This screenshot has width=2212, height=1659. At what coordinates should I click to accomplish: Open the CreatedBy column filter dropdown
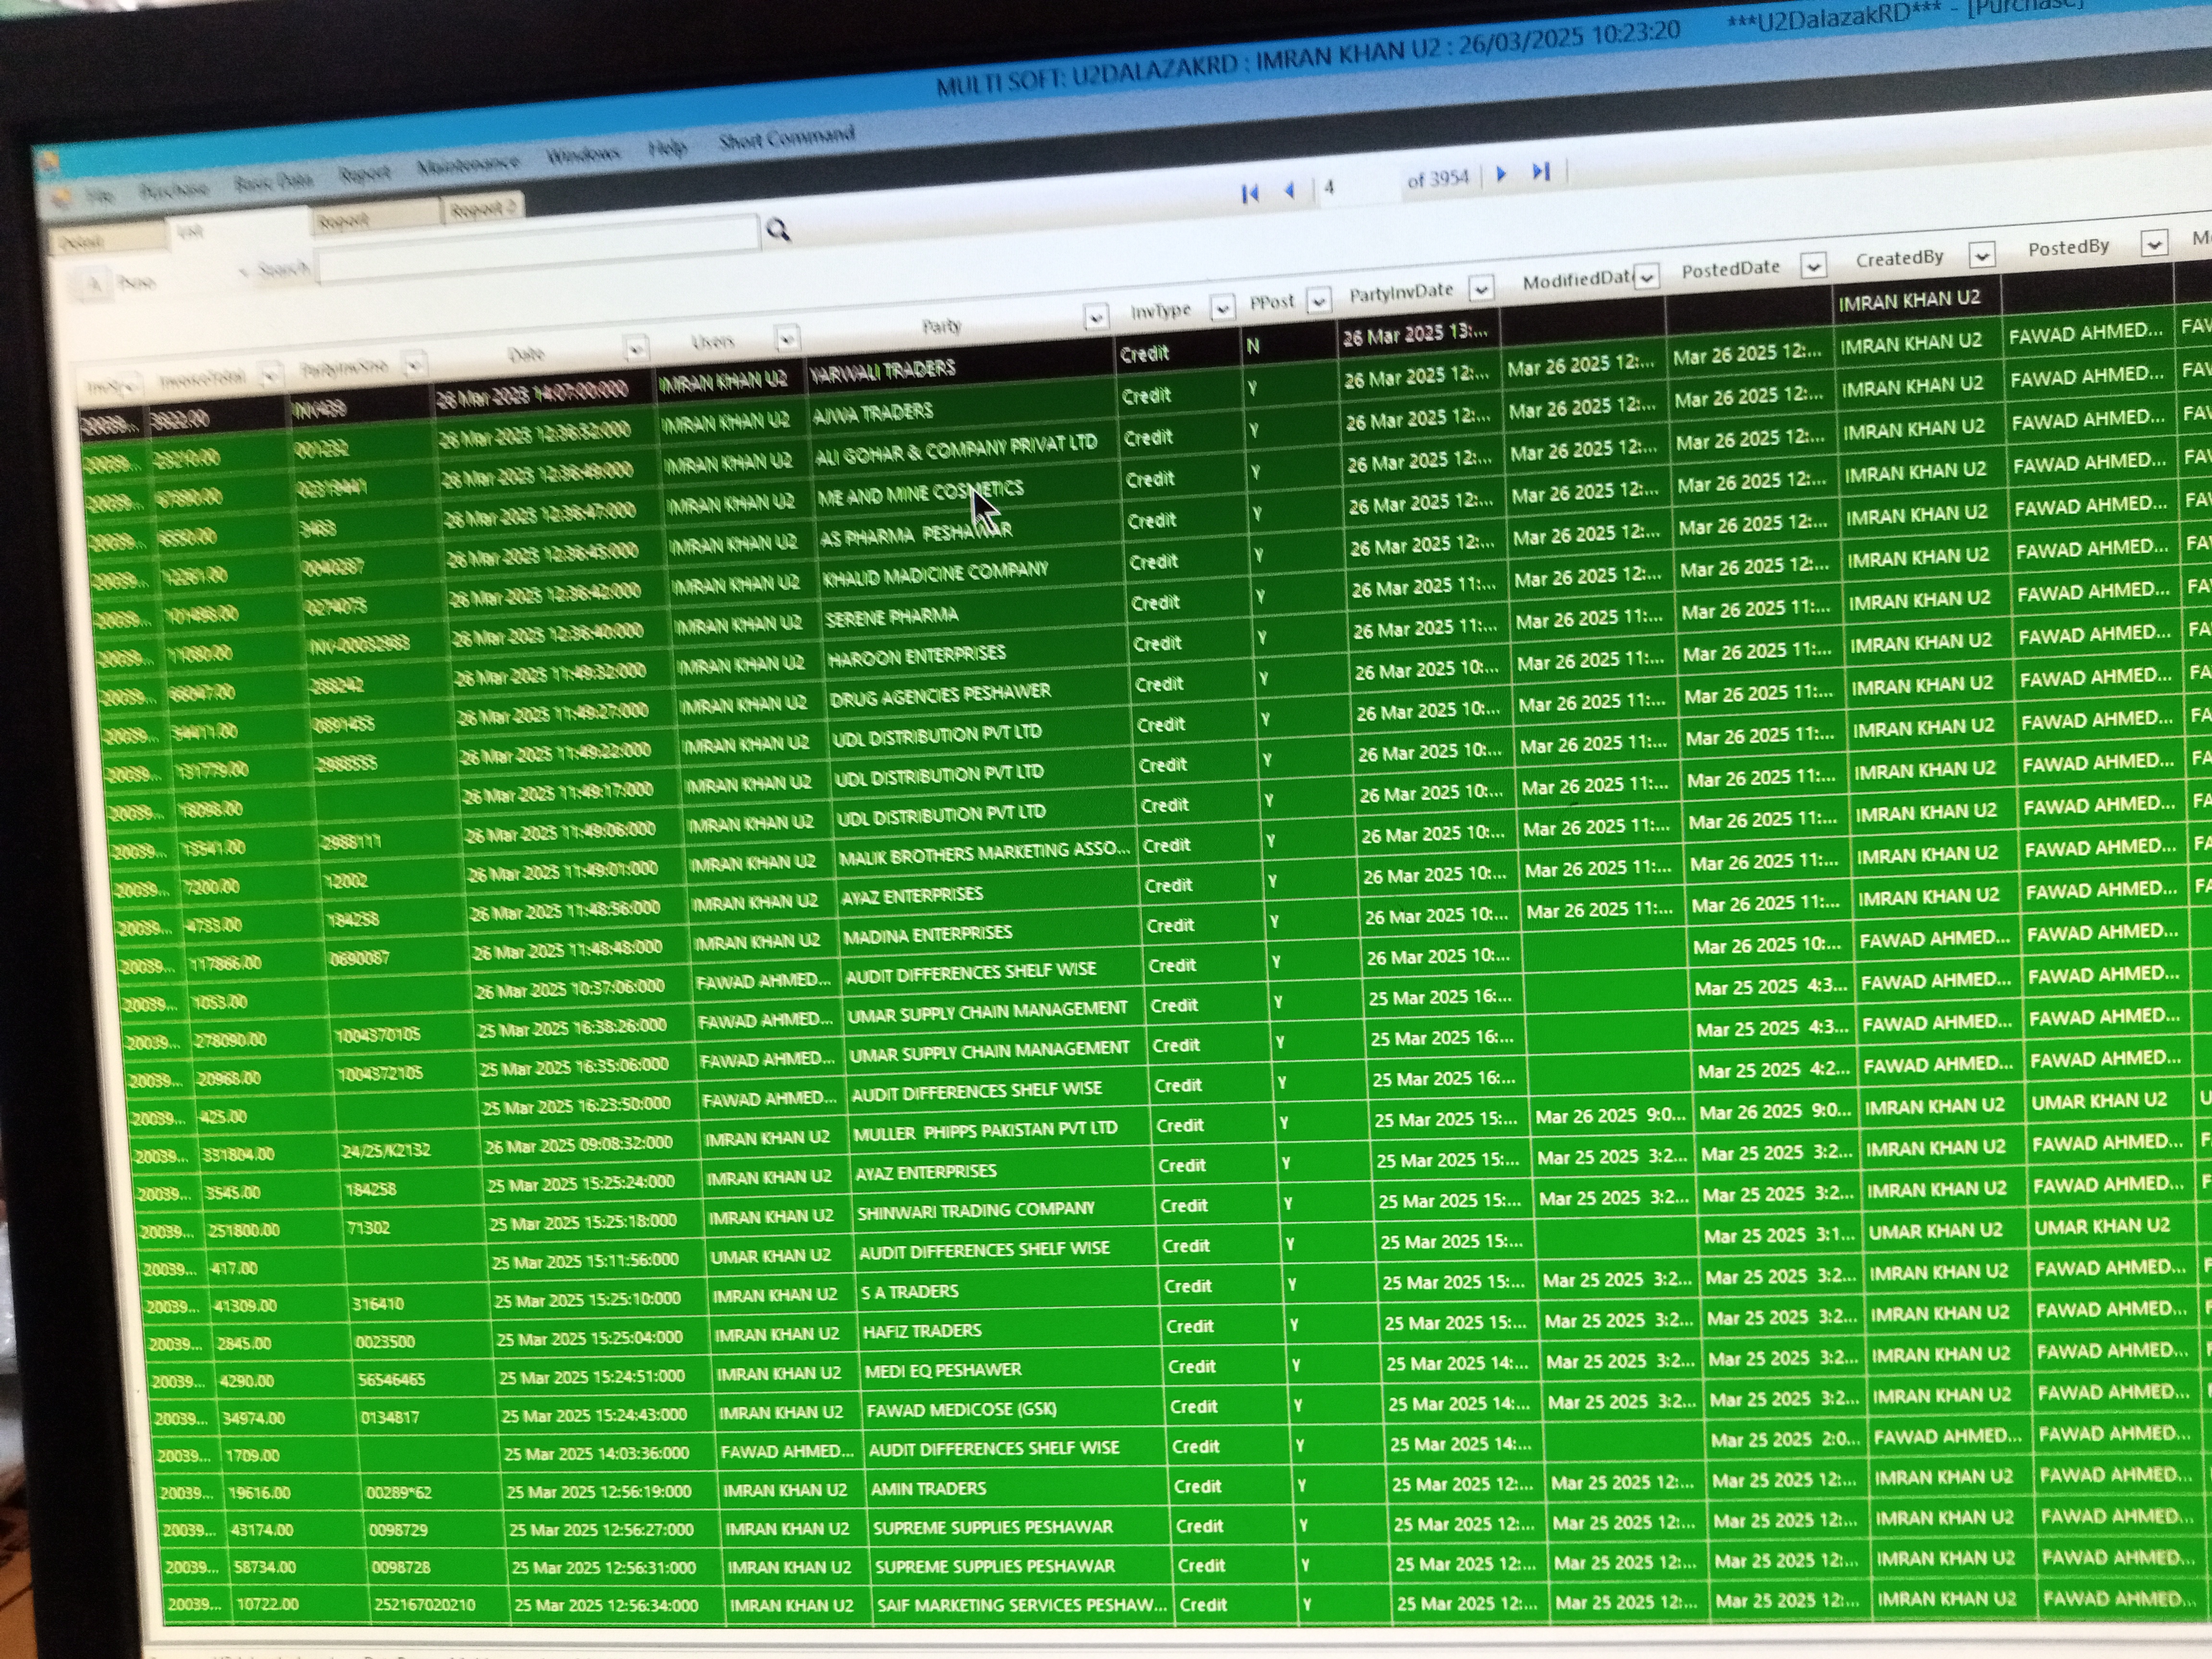(x=1981, y=256)
